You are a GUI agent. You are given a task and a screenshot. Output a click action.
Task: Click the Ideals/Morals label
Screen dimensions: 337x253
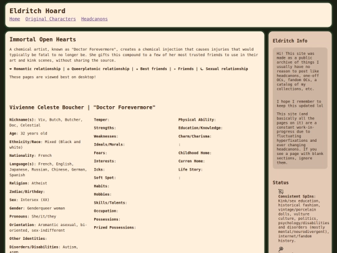pyautogui.click(x=109, y=144)
